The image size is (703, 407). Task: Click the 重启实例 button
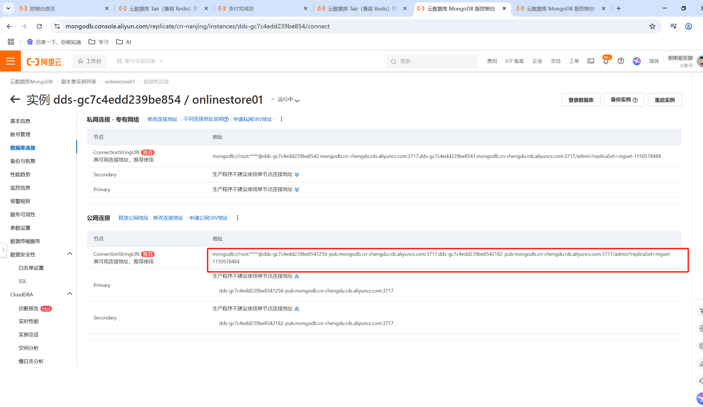point(665,100)
